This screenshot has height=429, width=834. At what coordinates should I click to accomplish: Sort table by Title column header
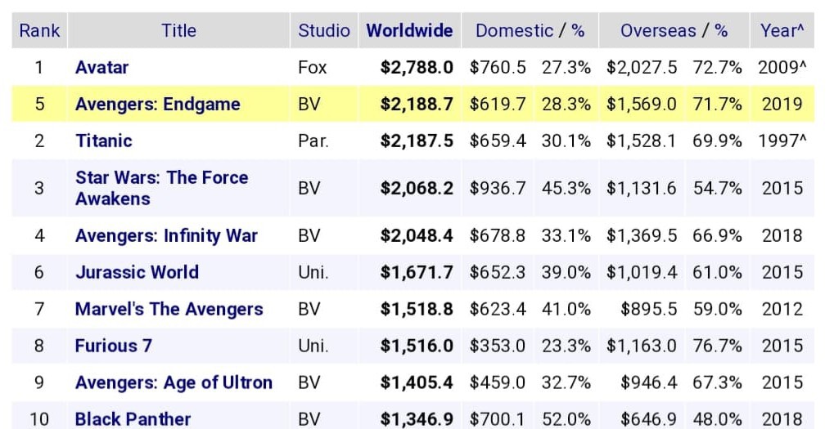(x=178, y=31)
